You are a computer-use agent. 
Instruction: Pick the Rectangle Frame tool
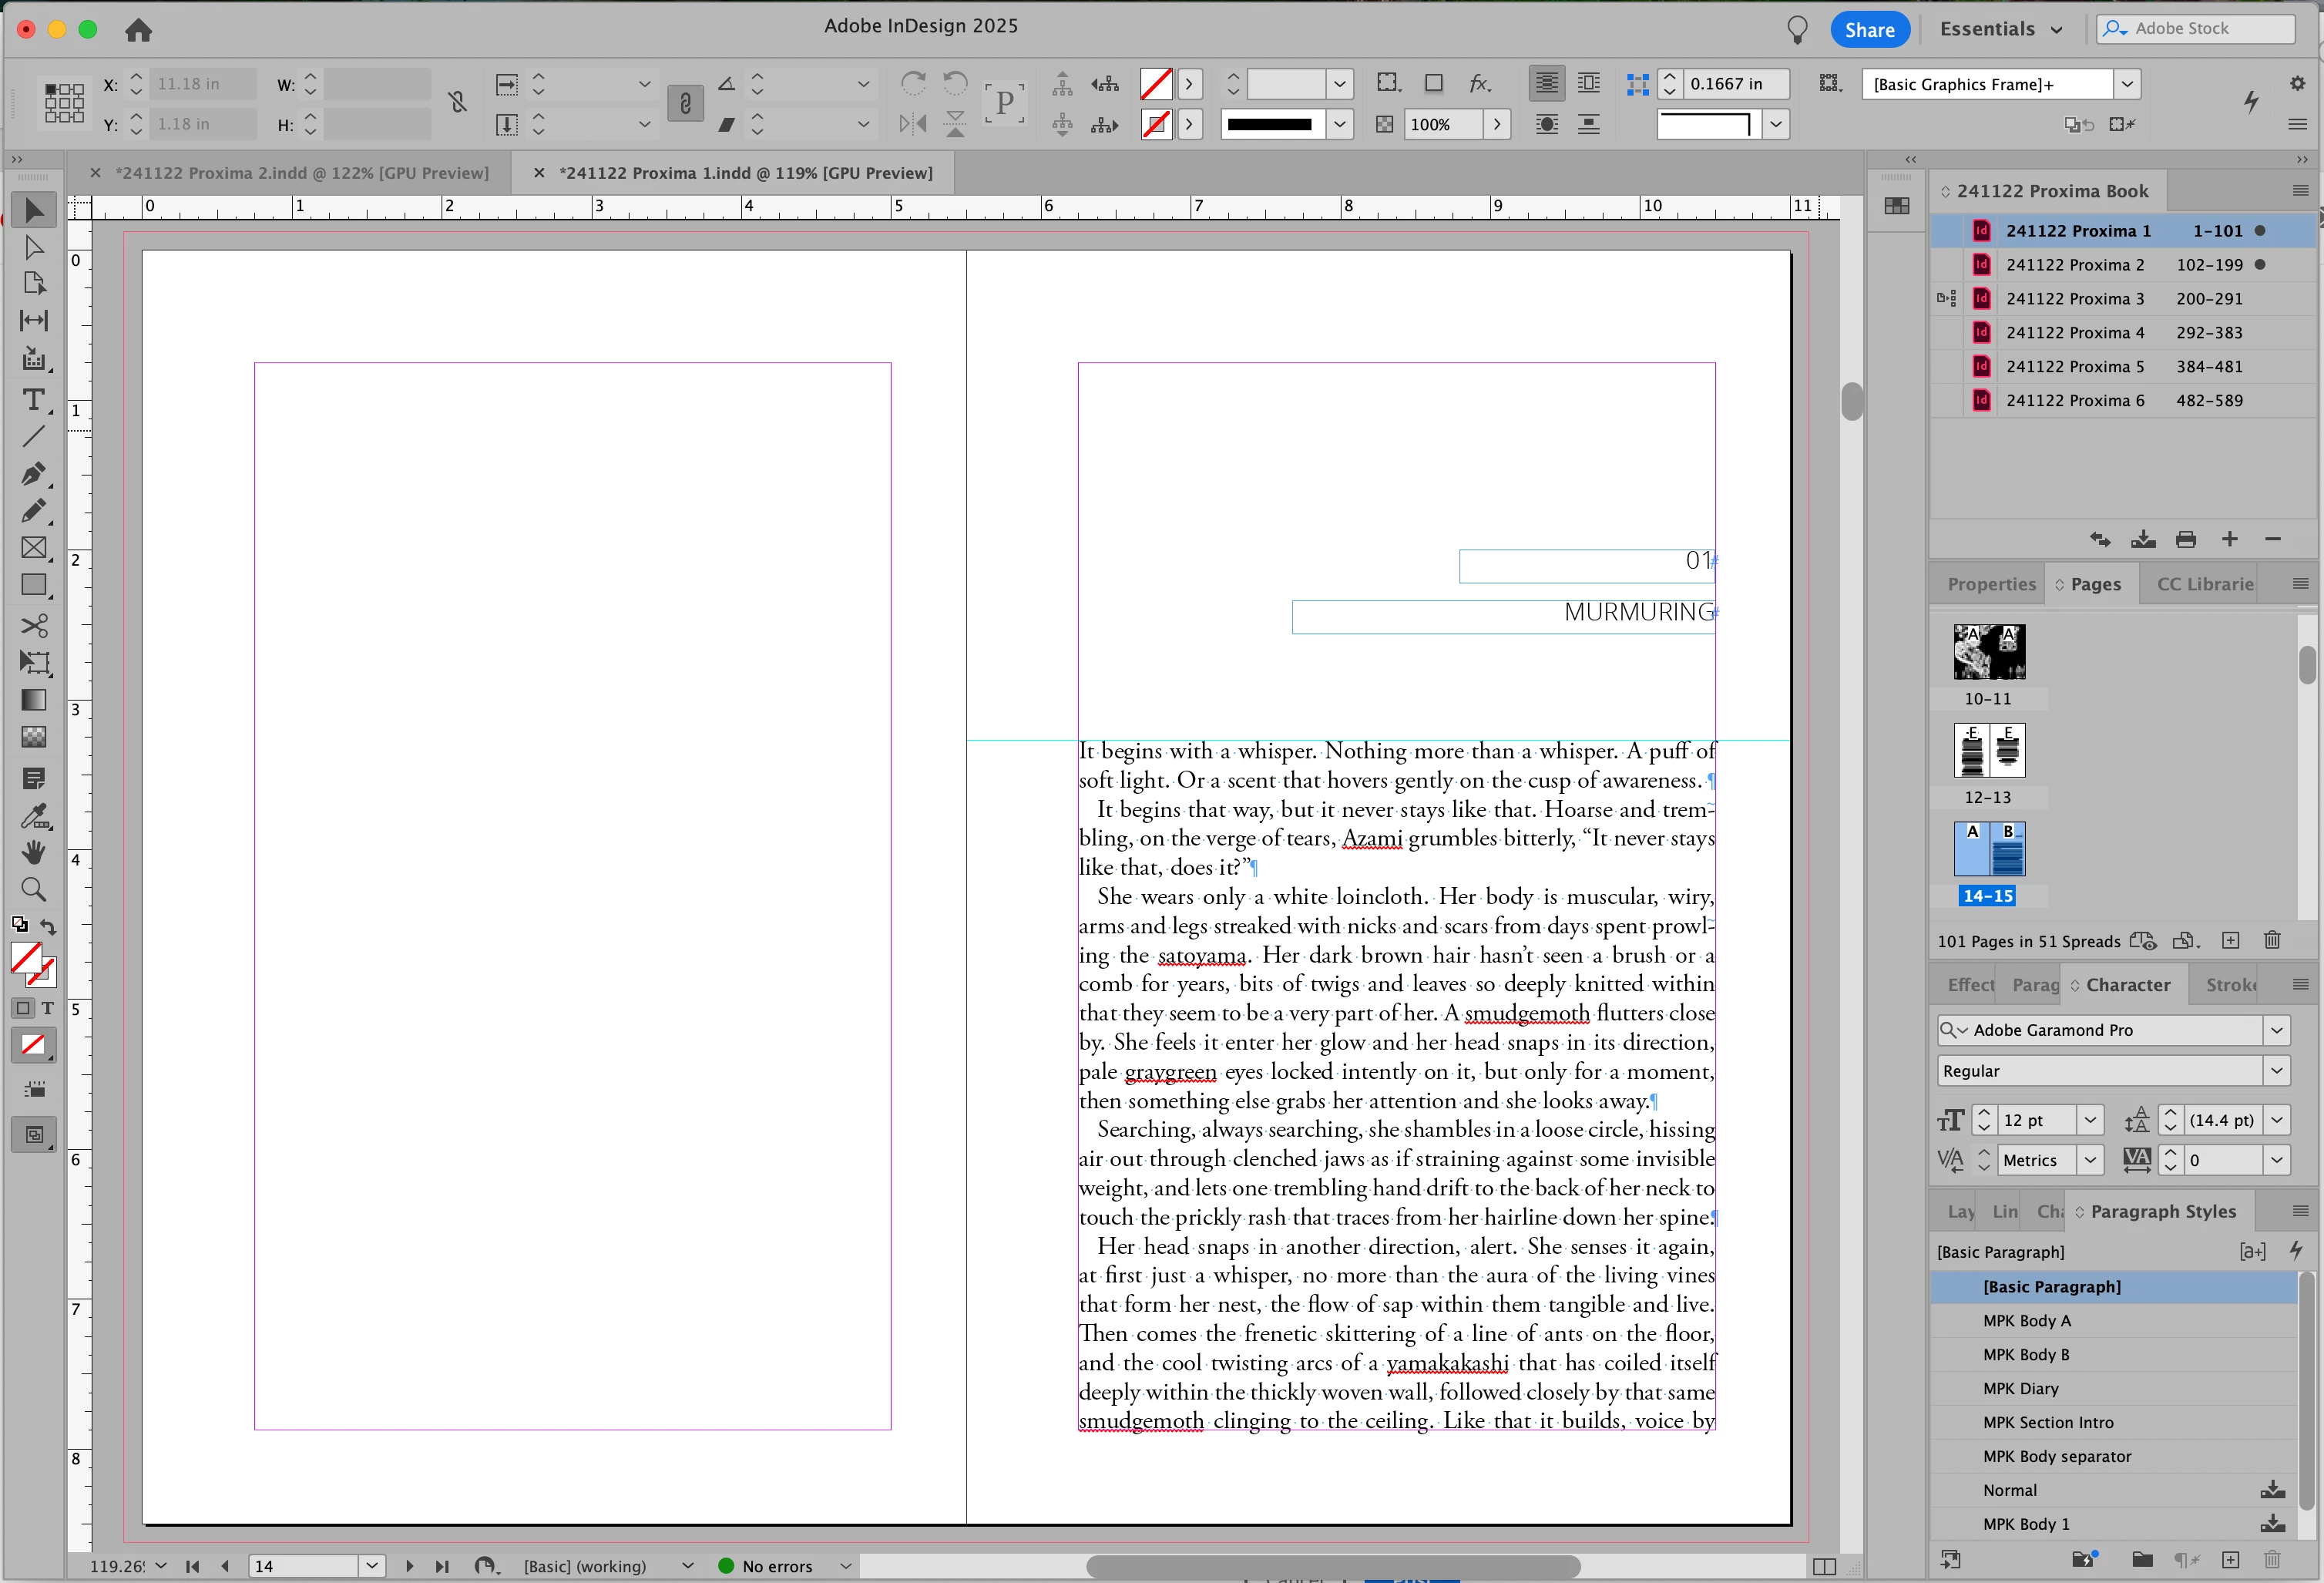[33, 548]
